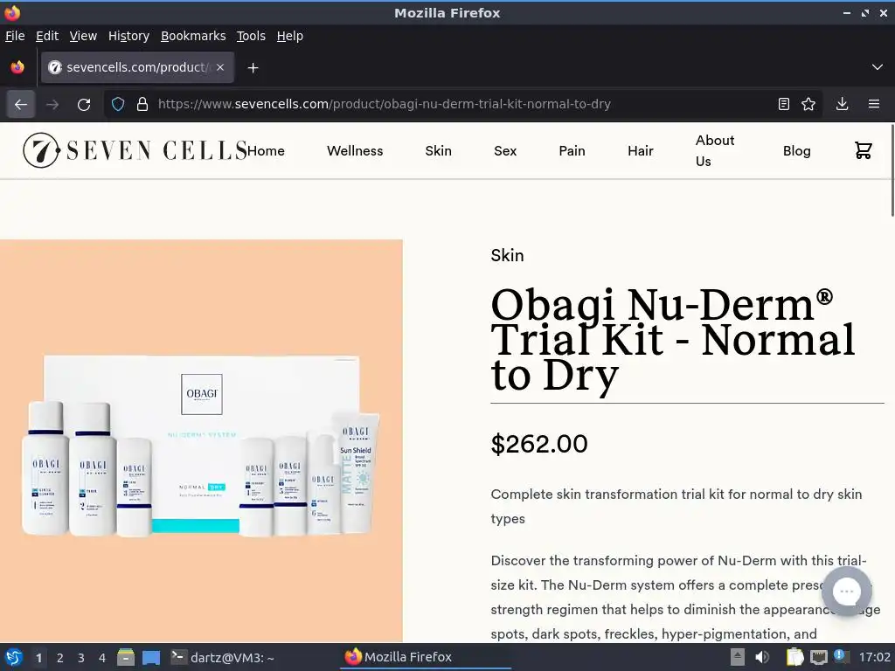Close the sevencells.com tab
Viewport: 895px width, 671px height.
coord(220,67)
